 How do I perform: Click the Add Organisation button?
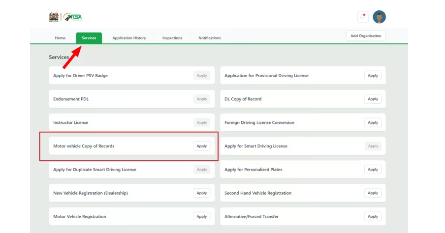[x=366, y=36]
